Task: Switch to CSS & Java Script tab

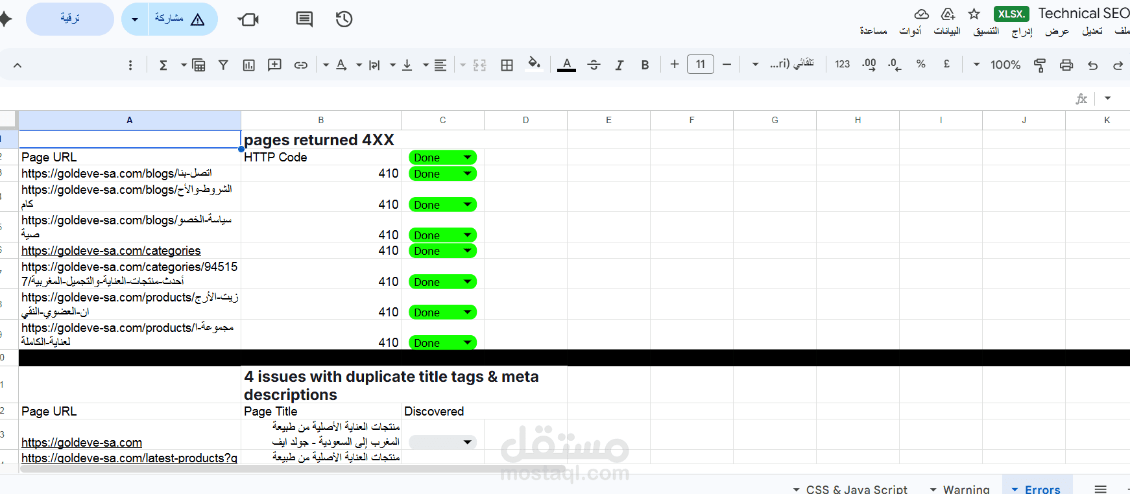Action: [856, 489]
